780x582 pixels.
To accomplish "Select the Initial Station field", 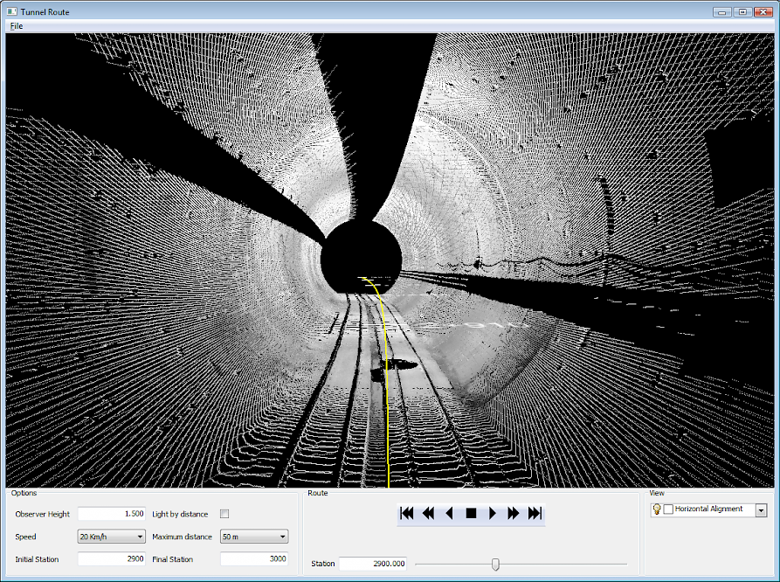I will pyautogui.click(x=112, y=559).
